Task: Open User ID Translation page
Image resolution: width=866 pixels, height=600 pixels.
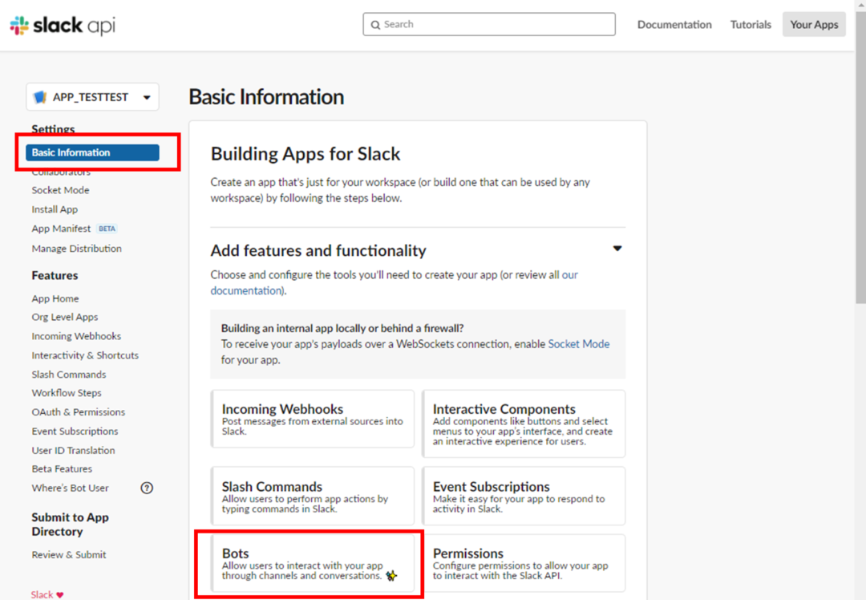Action: coord(74,450)
